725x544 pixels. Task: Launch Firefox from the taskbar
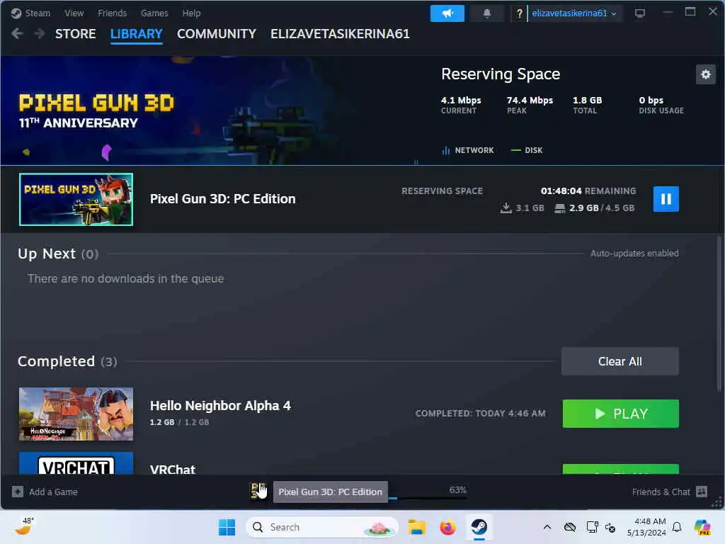[x=448, y=527]
